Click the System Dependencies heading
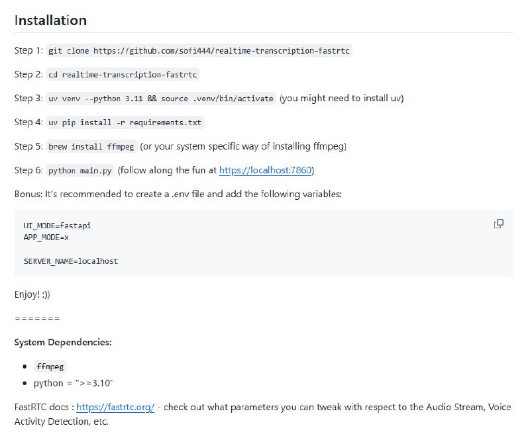Viewport: 530px width, 436px height. tap(63, 342)
